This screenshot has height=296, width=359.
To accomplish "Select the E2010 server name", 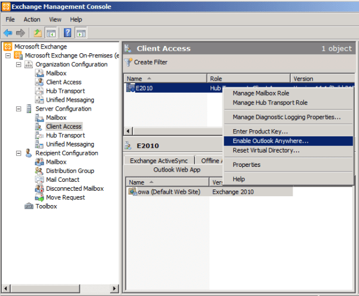I will 144,88.
